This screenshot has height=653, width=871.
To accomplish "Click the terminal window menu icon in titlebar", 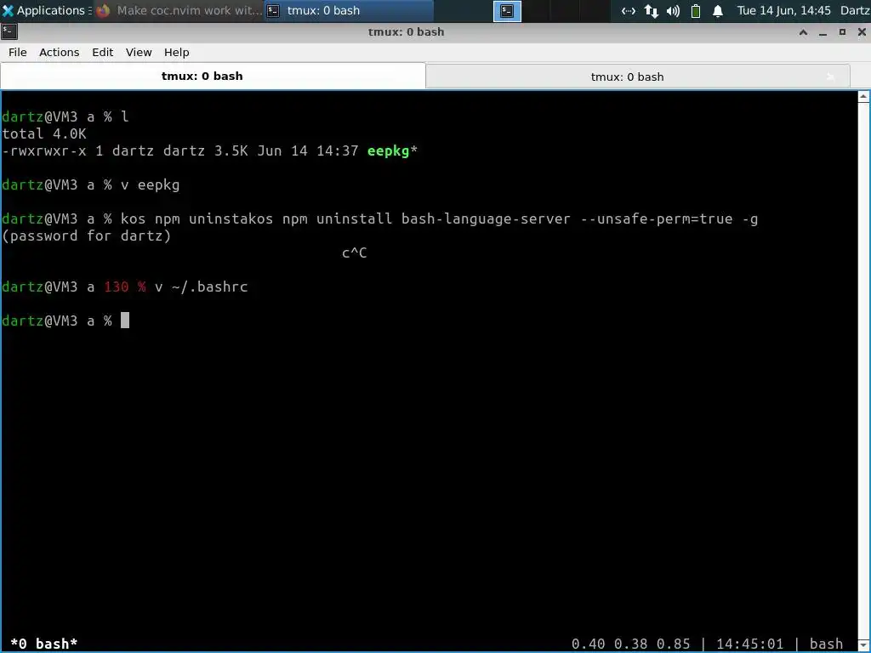I will (x=9, y=31).
